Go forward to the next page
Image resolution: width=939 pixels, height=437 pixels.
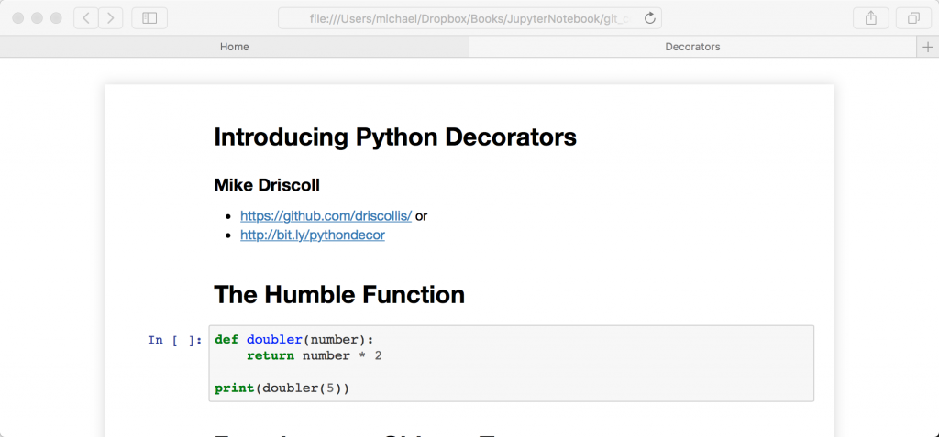point(111,18)
